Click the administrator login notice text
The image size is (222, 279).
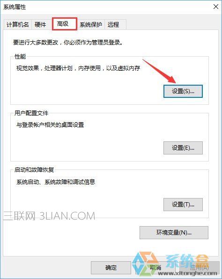[x=67, y=43]
